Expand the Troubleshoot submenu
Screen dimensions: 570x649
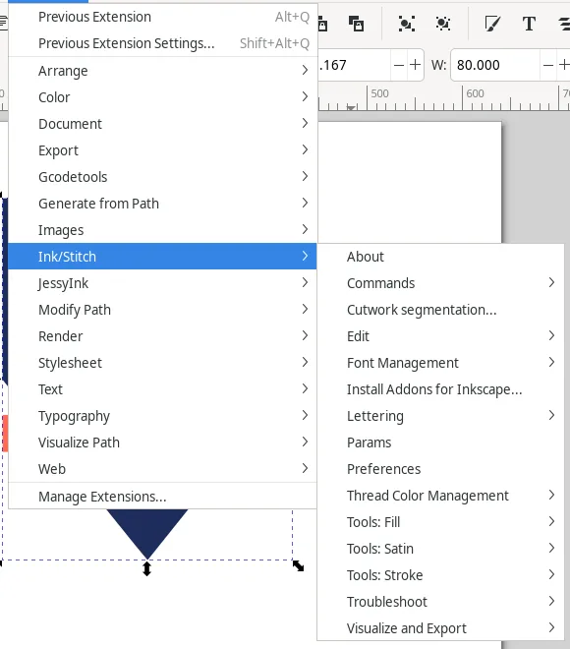pos(440,601)
